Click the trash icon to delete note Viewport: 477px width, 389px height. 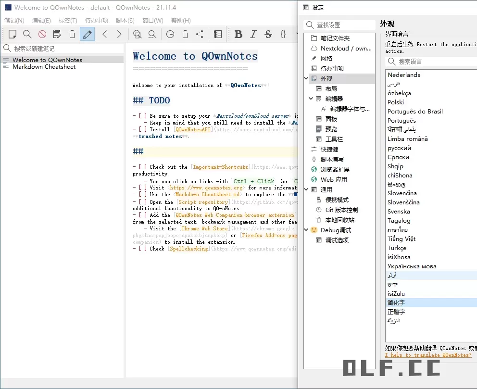pyautogui.click(x=73, y=34)
